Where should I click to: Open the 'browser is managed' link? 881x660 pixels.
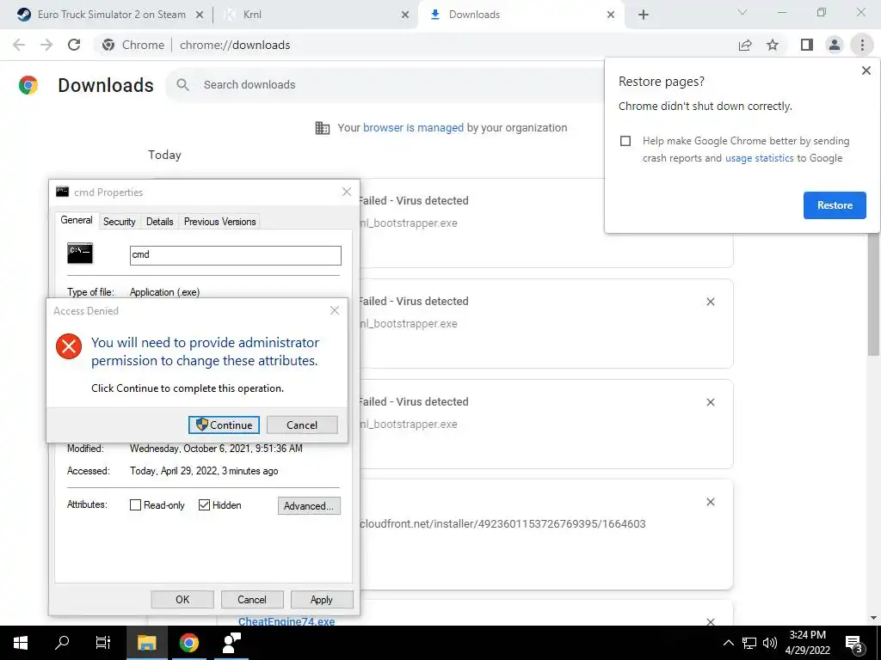[413, 128]
